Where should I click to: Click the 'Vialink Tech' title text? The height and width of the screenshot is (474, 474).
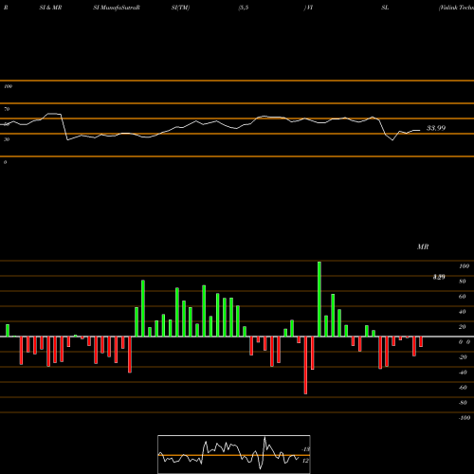point(456,8)
